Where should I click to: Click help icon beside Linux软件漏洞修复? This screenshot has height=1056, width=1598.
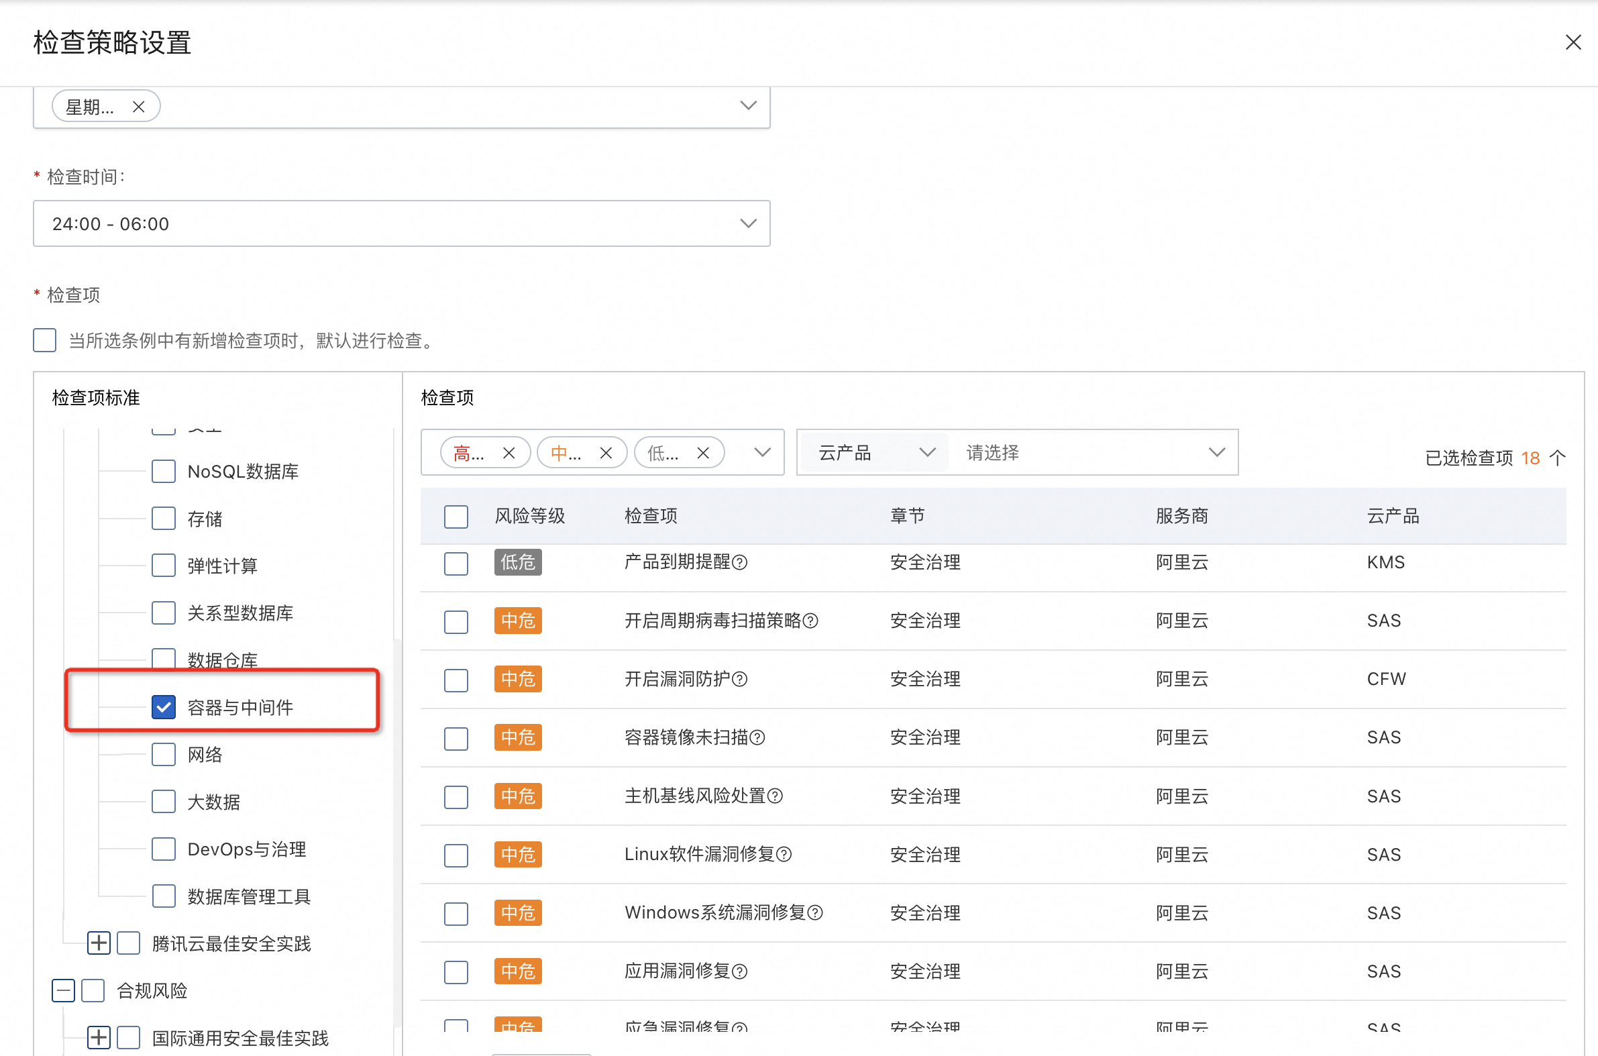point(783,855)
